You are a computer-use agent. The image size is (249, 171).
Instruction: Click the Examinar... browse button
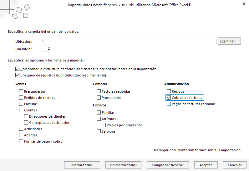pos(229,41)
